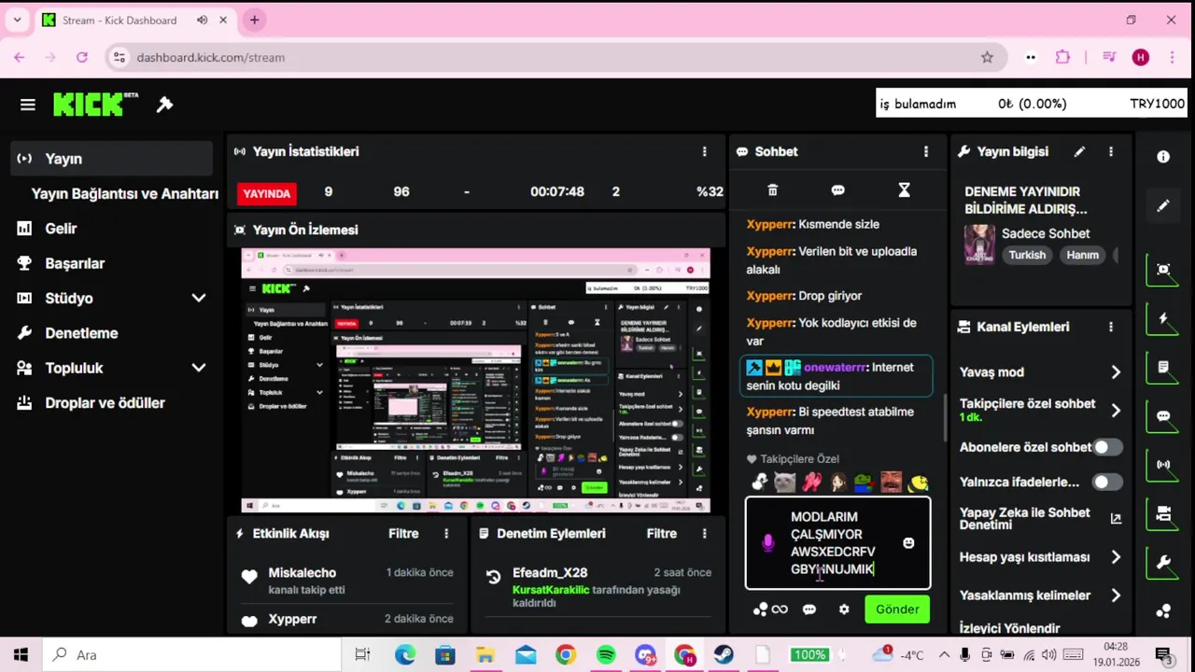Click the preview frame icon in right sidebar
1195x672 pixels.
[1163, 270]
